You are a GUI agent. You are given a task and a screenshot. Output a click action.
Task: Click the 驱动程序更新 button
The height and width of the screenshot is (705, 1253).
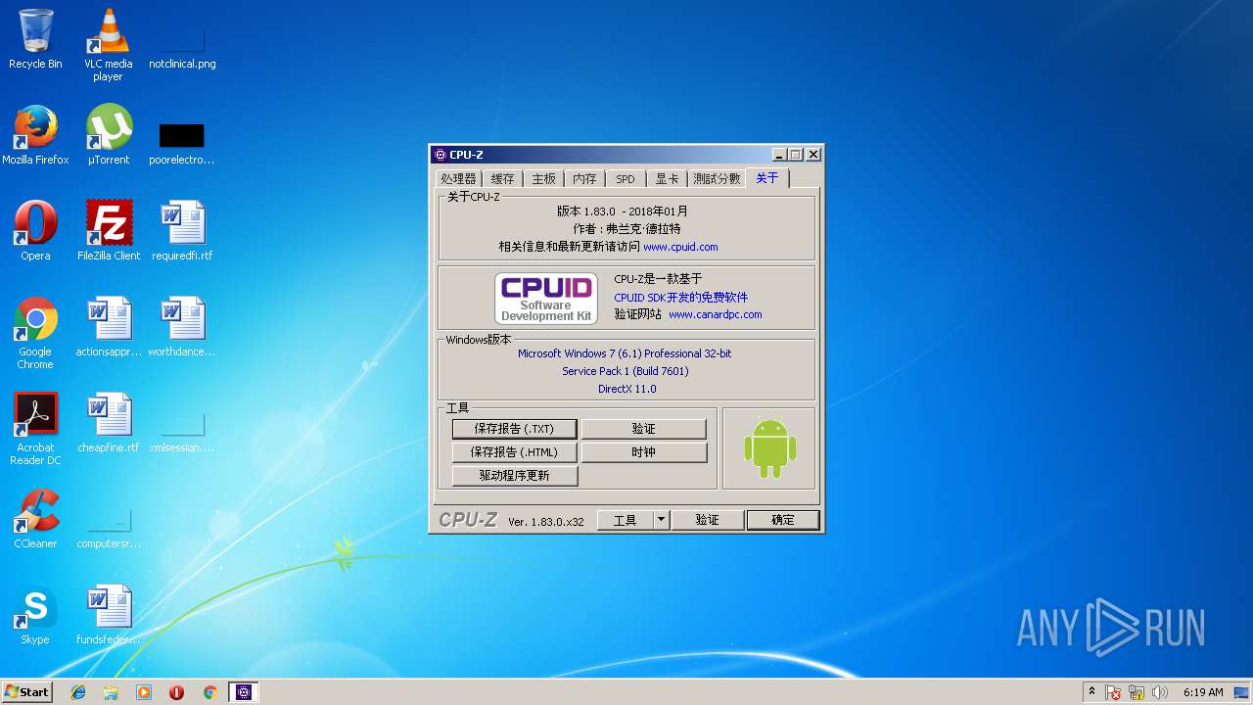click(x=514, y=475)
